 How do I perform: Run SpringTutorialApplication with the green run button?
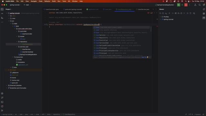point(178,5)
